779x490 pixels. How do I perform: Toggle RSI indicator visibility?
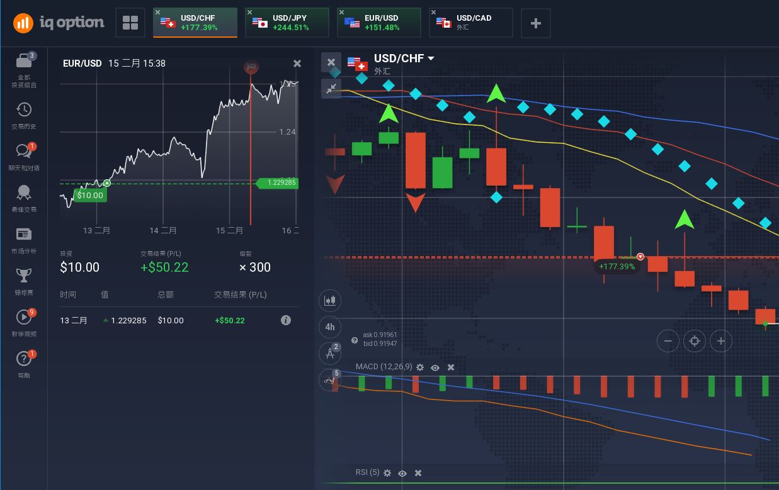[402, 473]
